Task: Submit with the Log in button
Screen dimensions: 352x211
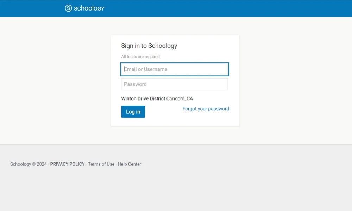Action: [133, 112]
